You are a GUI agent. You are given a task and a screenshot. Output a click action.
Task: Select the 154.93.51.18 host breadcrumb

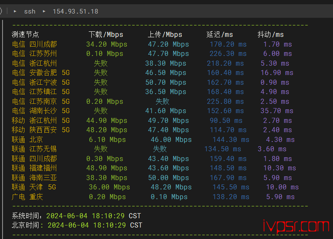click(75, 11)
